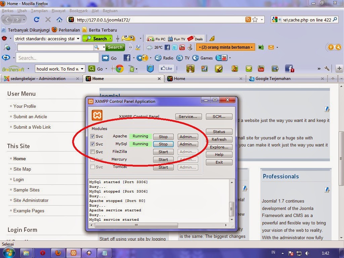This screenshot has width=344, height=258.
Task: Reload the page with the refresh icon
Action: coord(36,20)
